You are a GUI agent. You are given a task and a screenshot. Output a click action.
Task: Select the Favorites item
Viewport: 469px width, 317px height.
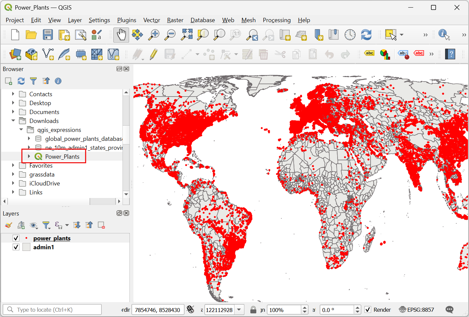(41, 165)
